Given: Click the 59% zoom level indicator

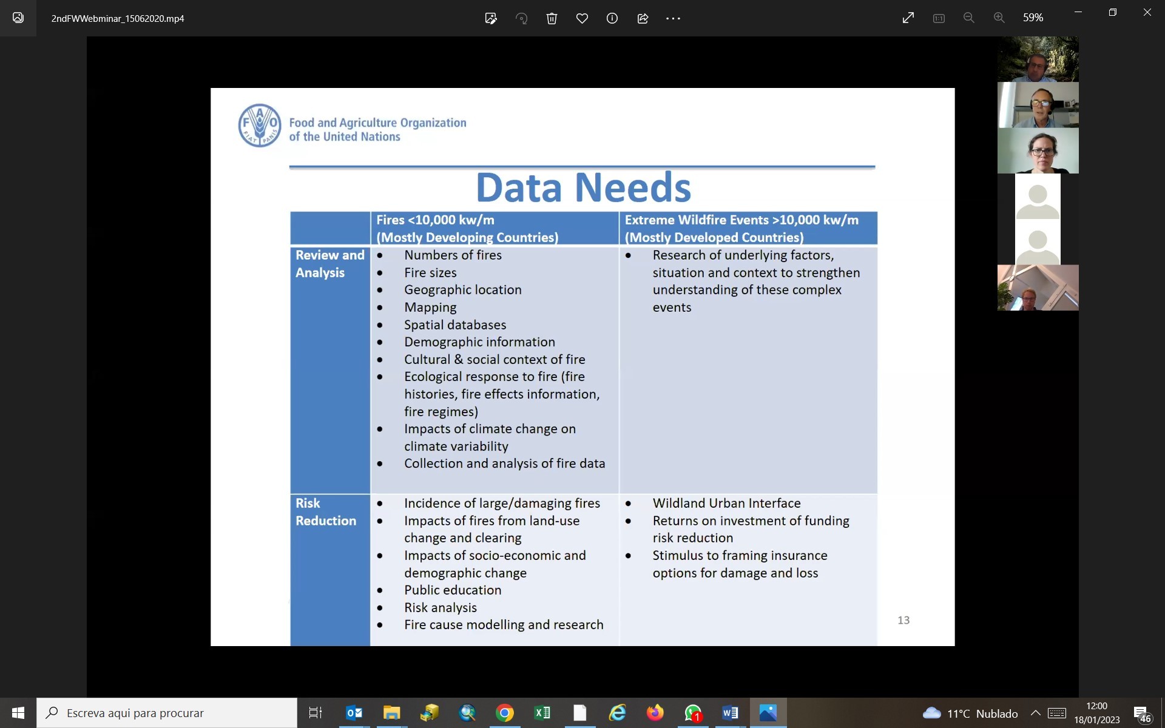Looking at the screenshot, I should tap(1033, 18).
